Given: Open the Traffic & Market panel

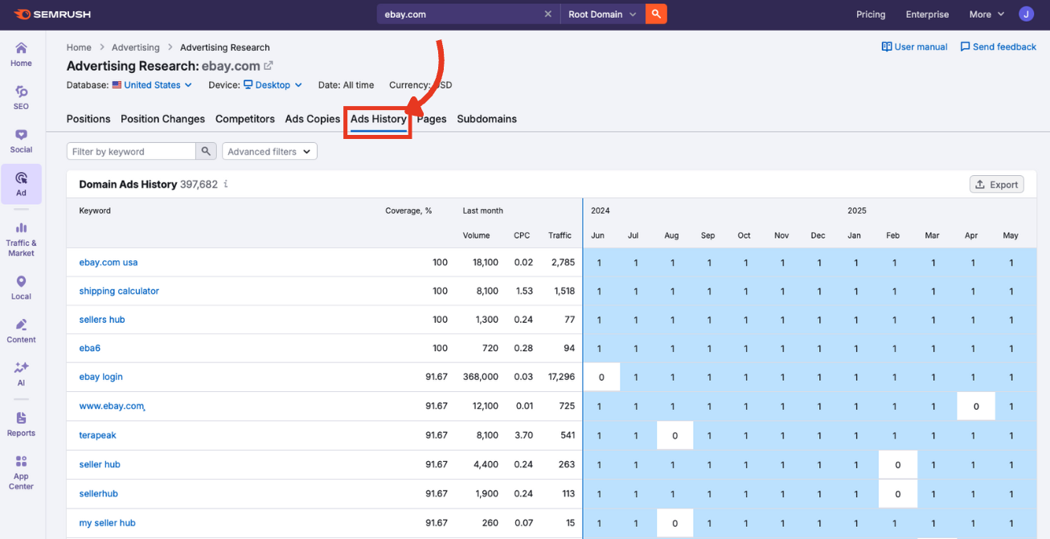Looking at the screenshot, I should pos(20,235).
